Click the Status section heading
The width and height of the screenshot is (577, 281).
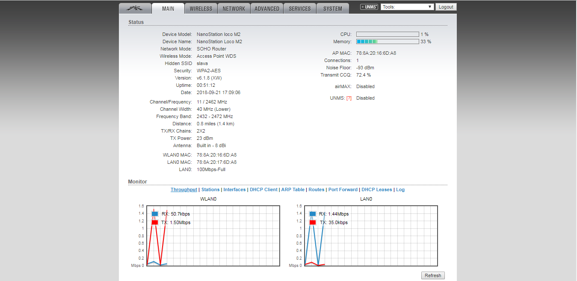coord(136,22)
